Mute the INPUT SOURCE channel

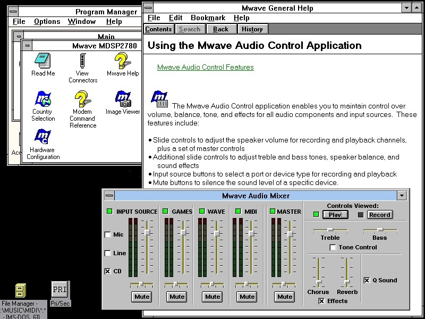pyautogui.click(x=142, y=297)
